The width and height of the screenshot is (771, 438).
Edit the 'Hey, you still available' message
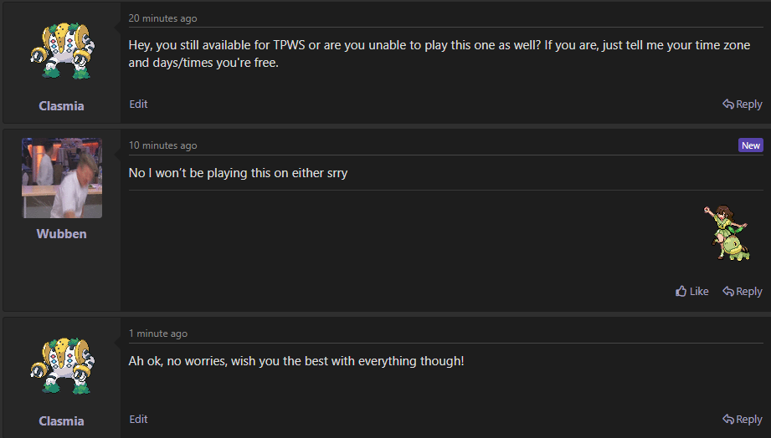point(138,104)
